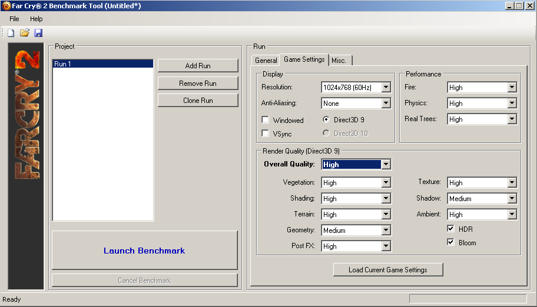Click Load Current Game Settings
This screenshot has width=537, height=307.
[x=388, y=270]
